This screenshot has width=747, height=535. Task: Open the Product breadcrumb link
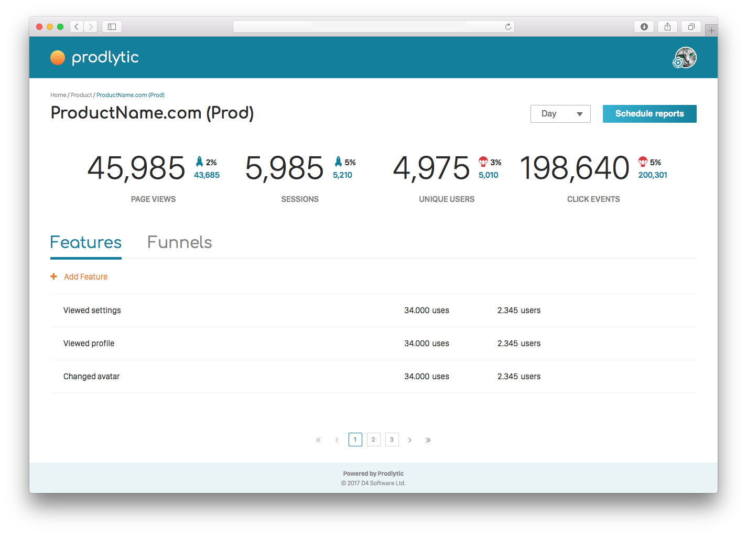(x=81, y=95)
